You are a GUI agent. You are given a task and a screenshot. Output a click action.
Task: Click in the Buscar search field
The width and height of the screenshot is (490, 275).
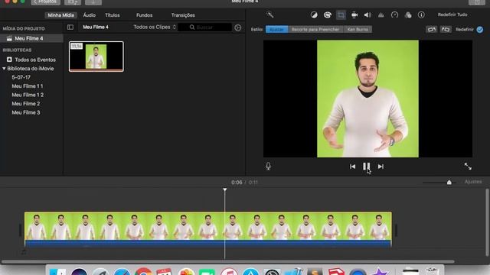tap(204, 27)
